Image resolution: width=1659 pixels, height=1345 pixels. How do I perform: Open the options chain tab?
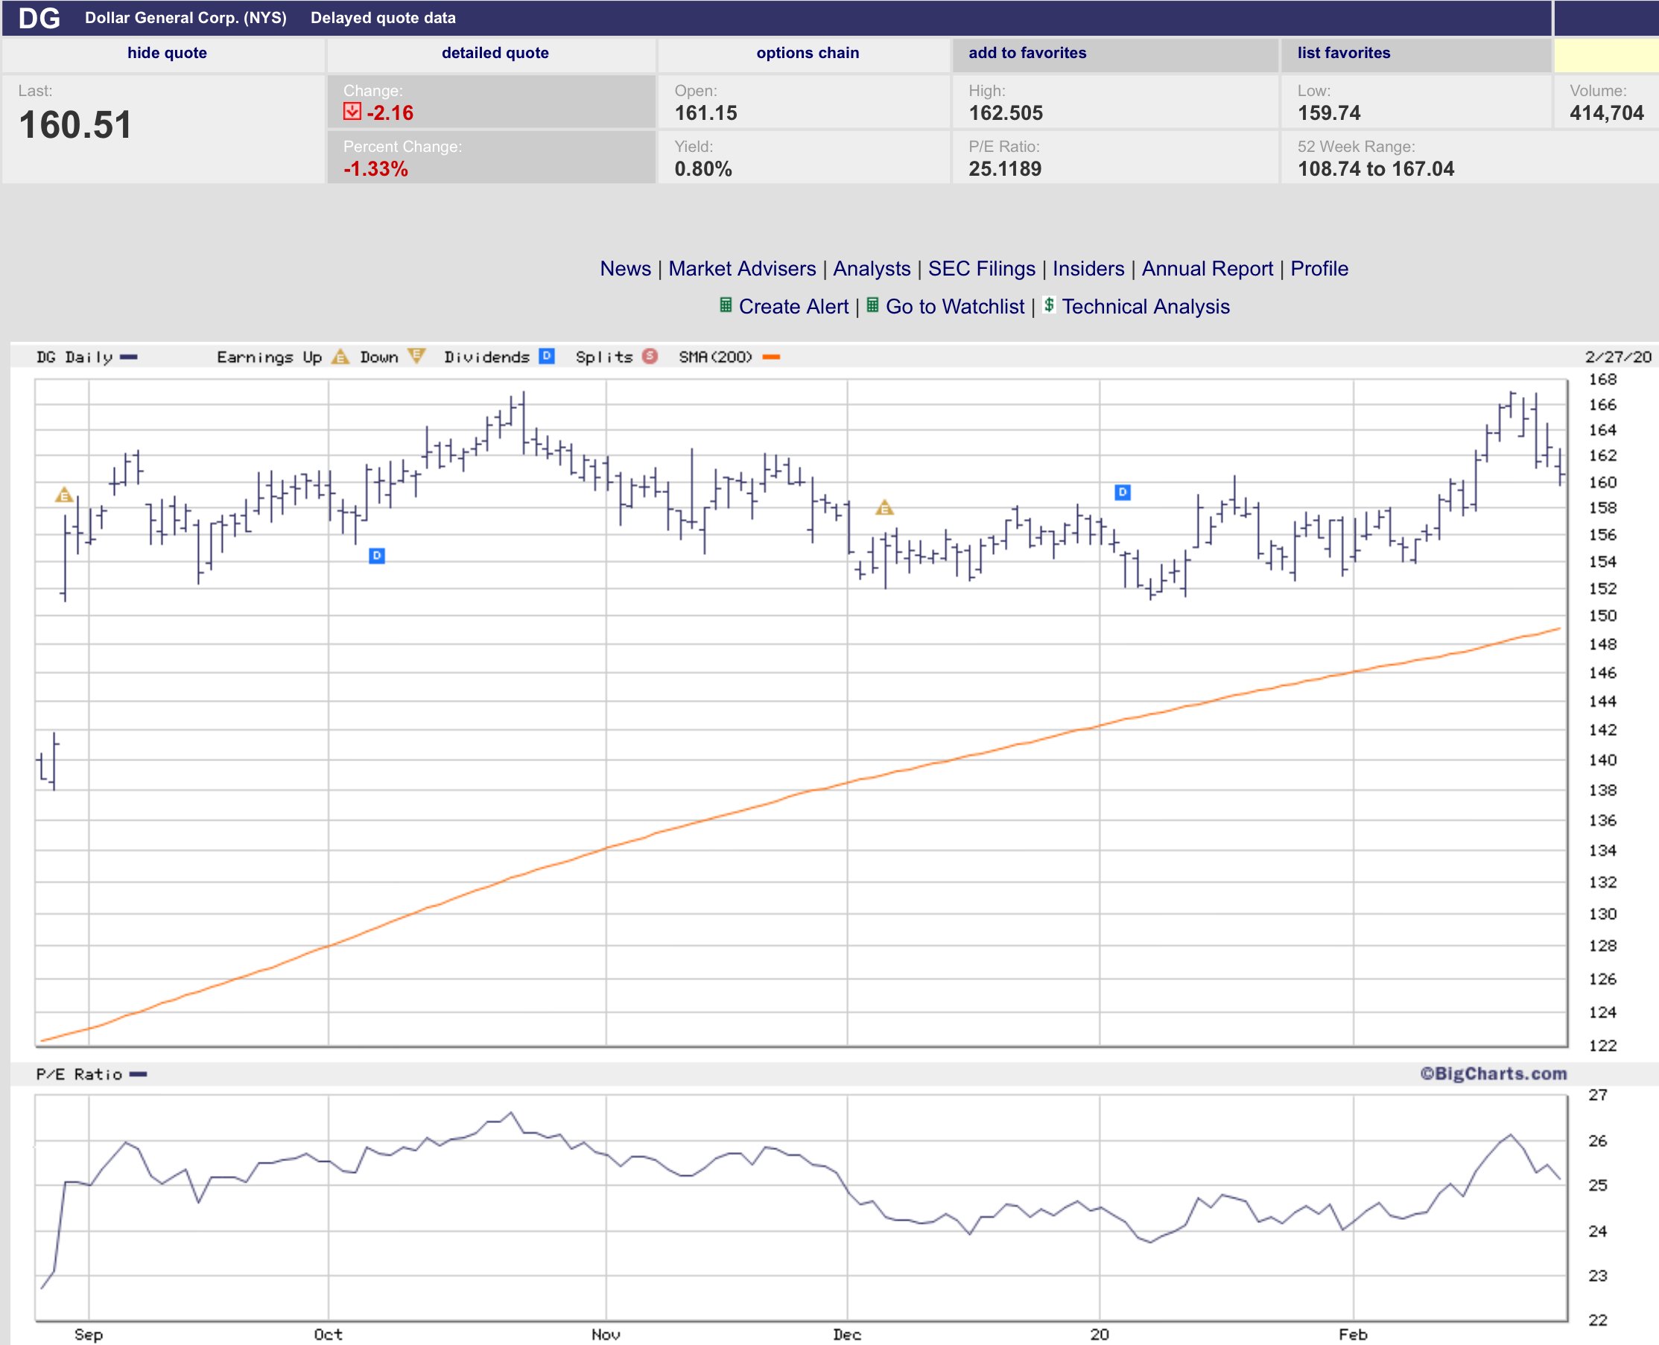pos(808,53)
